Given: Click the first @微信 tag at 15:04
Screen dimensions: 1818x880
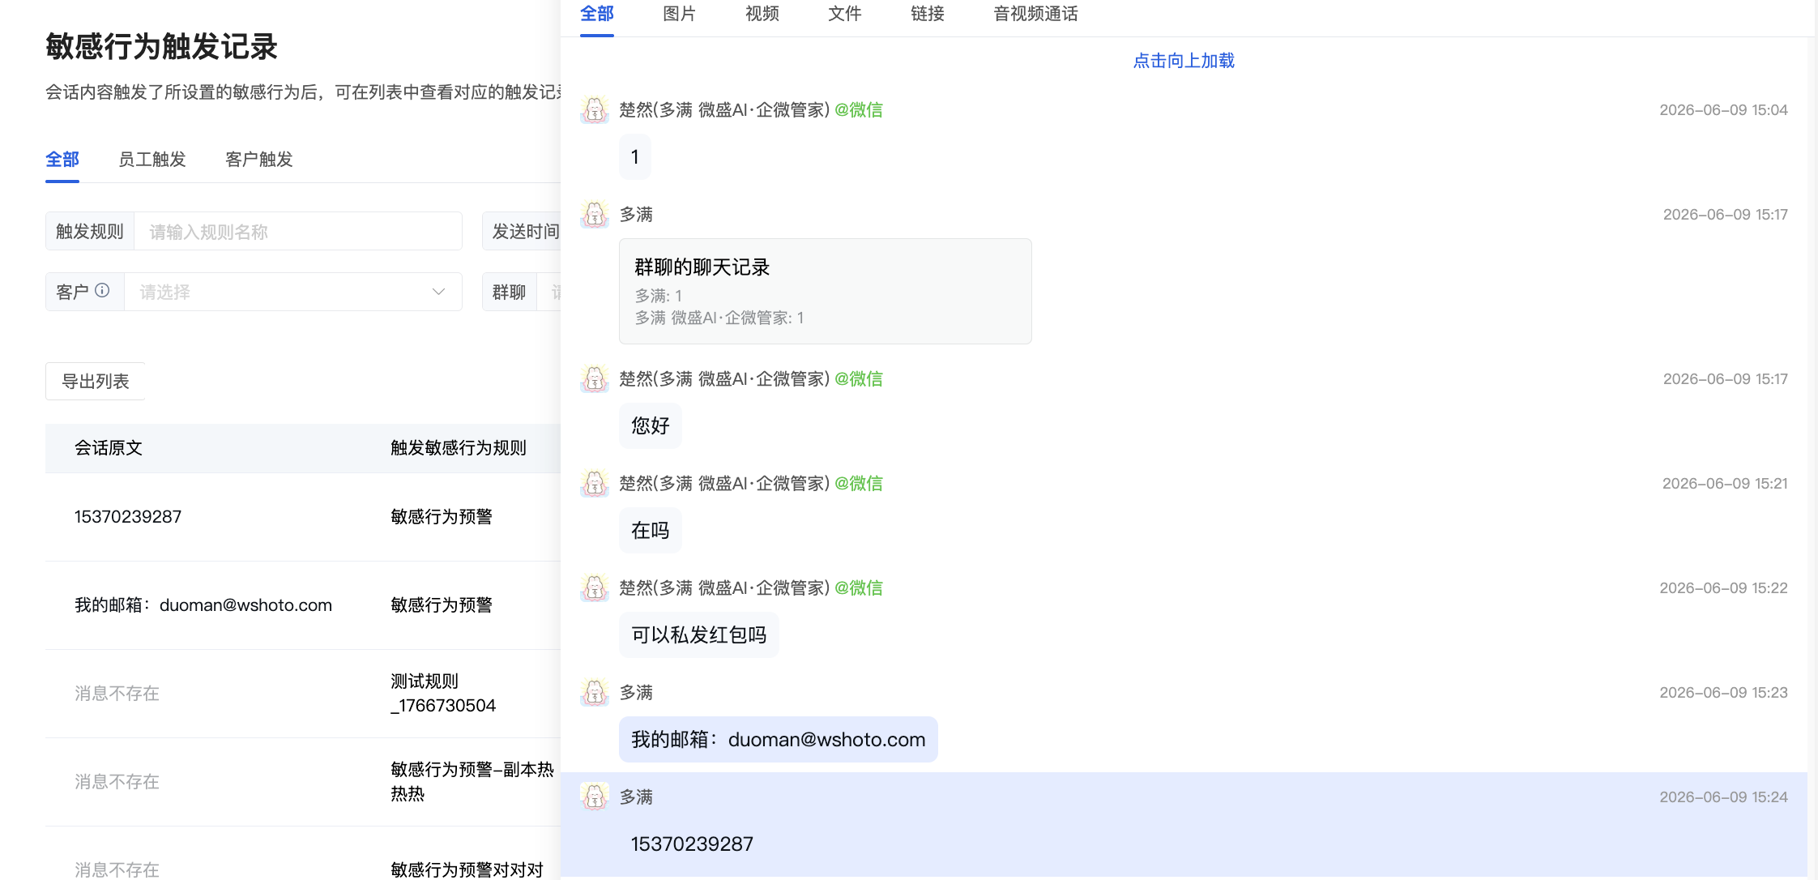Looking at the screenshot, I should coord(859,109).
